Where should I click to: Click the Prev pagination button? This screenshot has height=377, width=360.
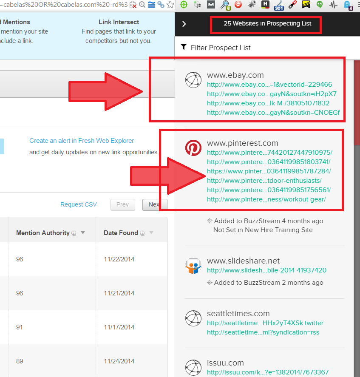(123, 204)
